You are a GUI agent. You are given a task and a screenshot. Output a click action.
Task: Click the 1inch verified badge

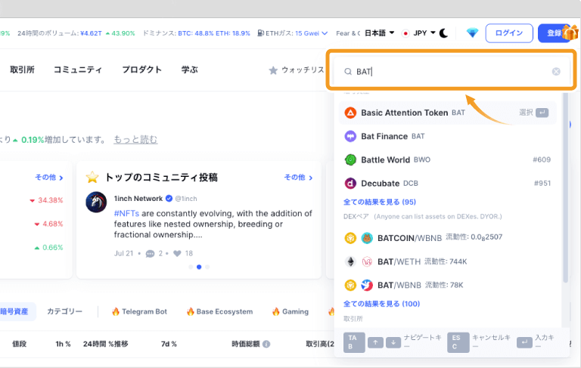coord(169,199)
